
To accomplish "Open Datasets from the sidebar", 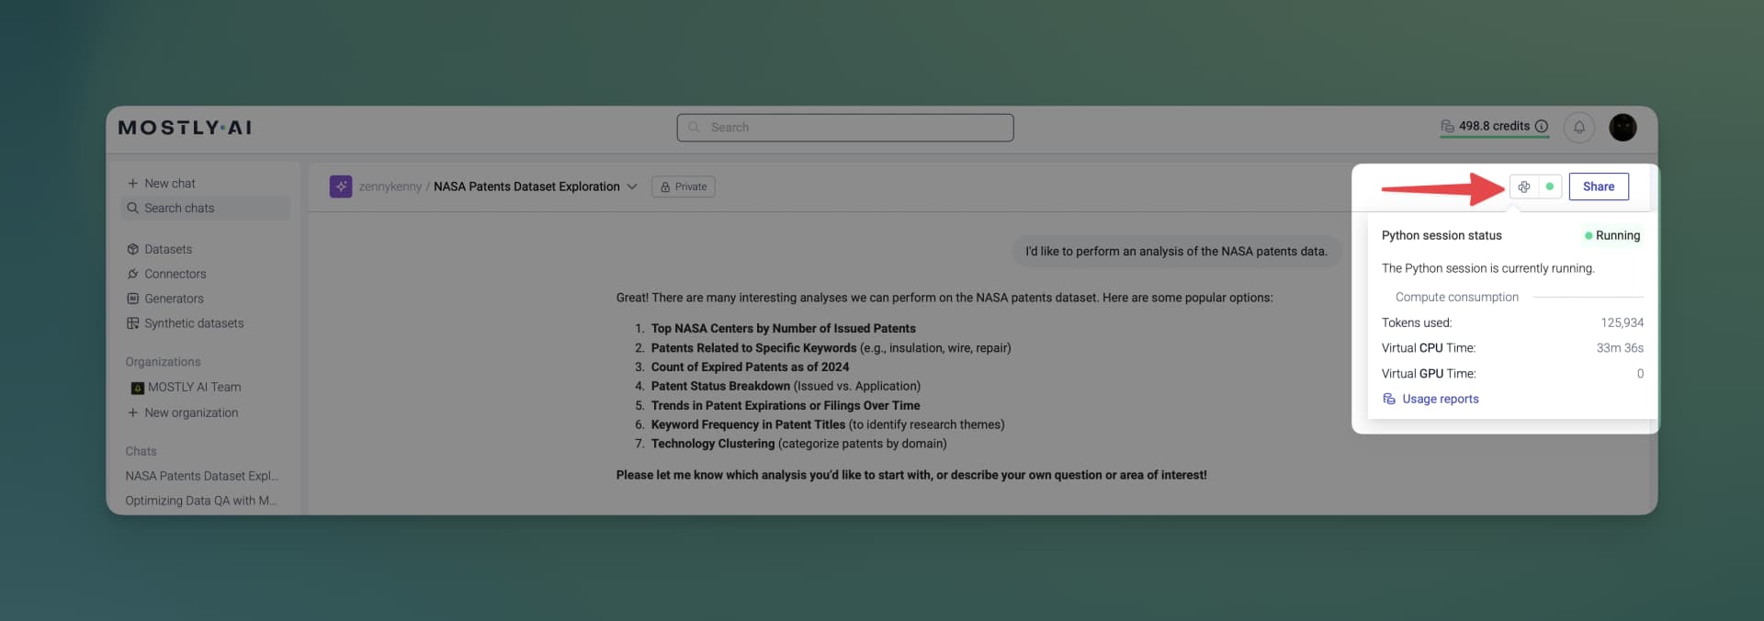I will click(168, 250).
